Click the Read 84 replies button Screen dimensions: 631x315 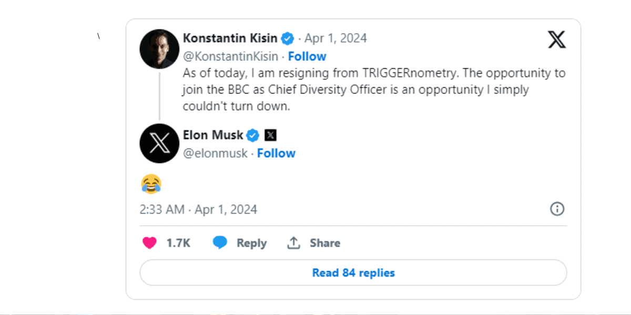pyautogui.click(x=353, y=273)
